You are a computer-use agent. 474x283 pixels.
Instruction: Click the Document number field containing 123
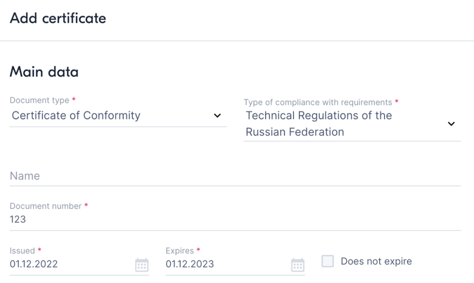click(x=235, y=219)
